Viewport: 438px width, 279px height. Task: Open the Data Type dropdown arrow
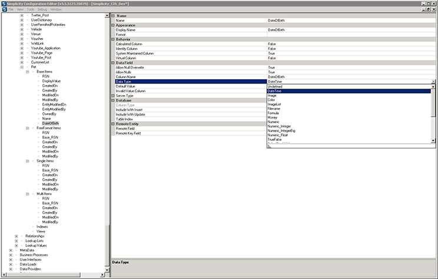point(433,82)
